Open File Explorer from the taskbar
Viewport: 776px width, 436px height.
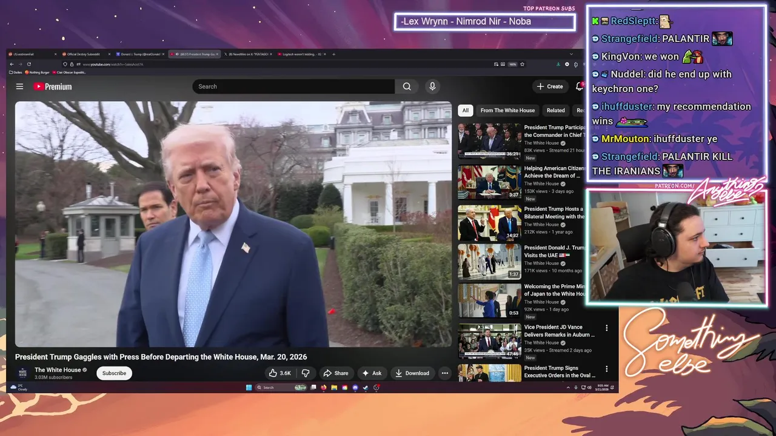pyautogui.click(x=333, y=388)
